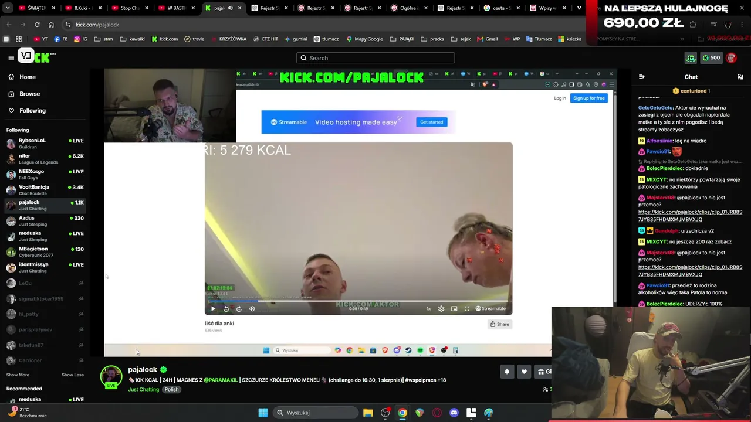751x422 pixels.
Task: Open VooltBanicja channel in Following list
Action: [x=45, y=190]
